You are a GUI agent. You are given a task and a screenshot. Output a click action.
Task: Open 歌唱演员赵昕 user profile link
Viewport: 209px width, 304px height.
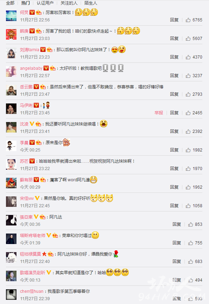pyautogui.click(x=33, y=272)
